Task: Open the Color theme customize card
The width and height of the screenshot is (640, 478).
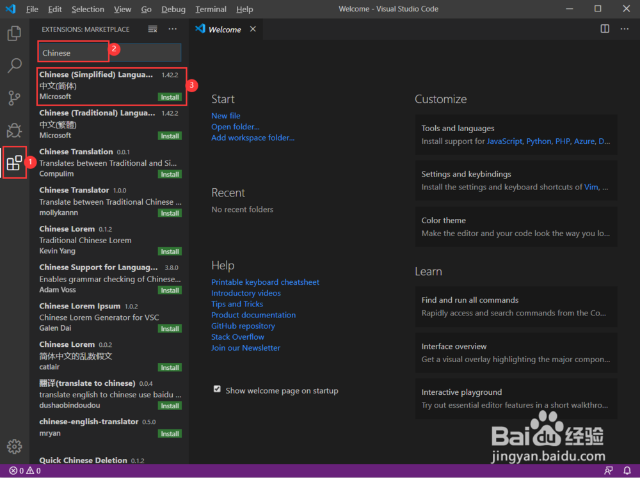Action: click(x=516, y=227)
